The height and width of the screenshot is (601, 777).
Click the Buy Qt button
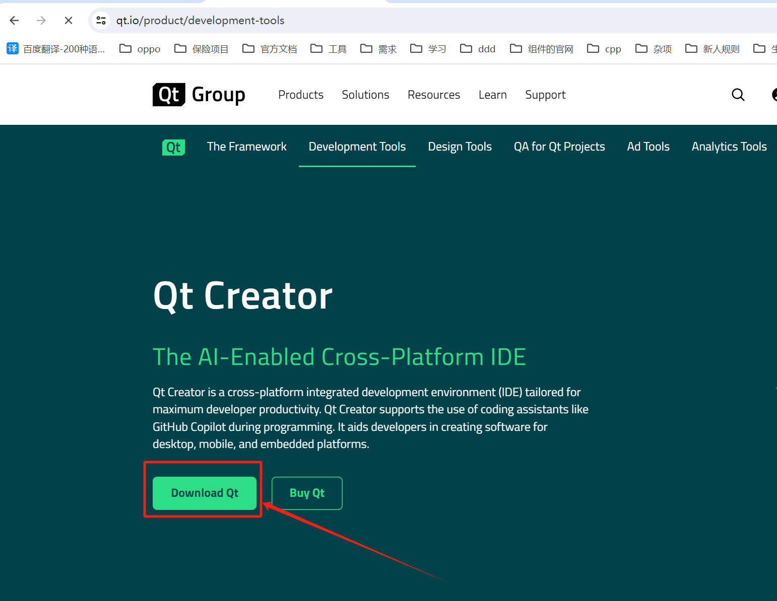(307, 493)
